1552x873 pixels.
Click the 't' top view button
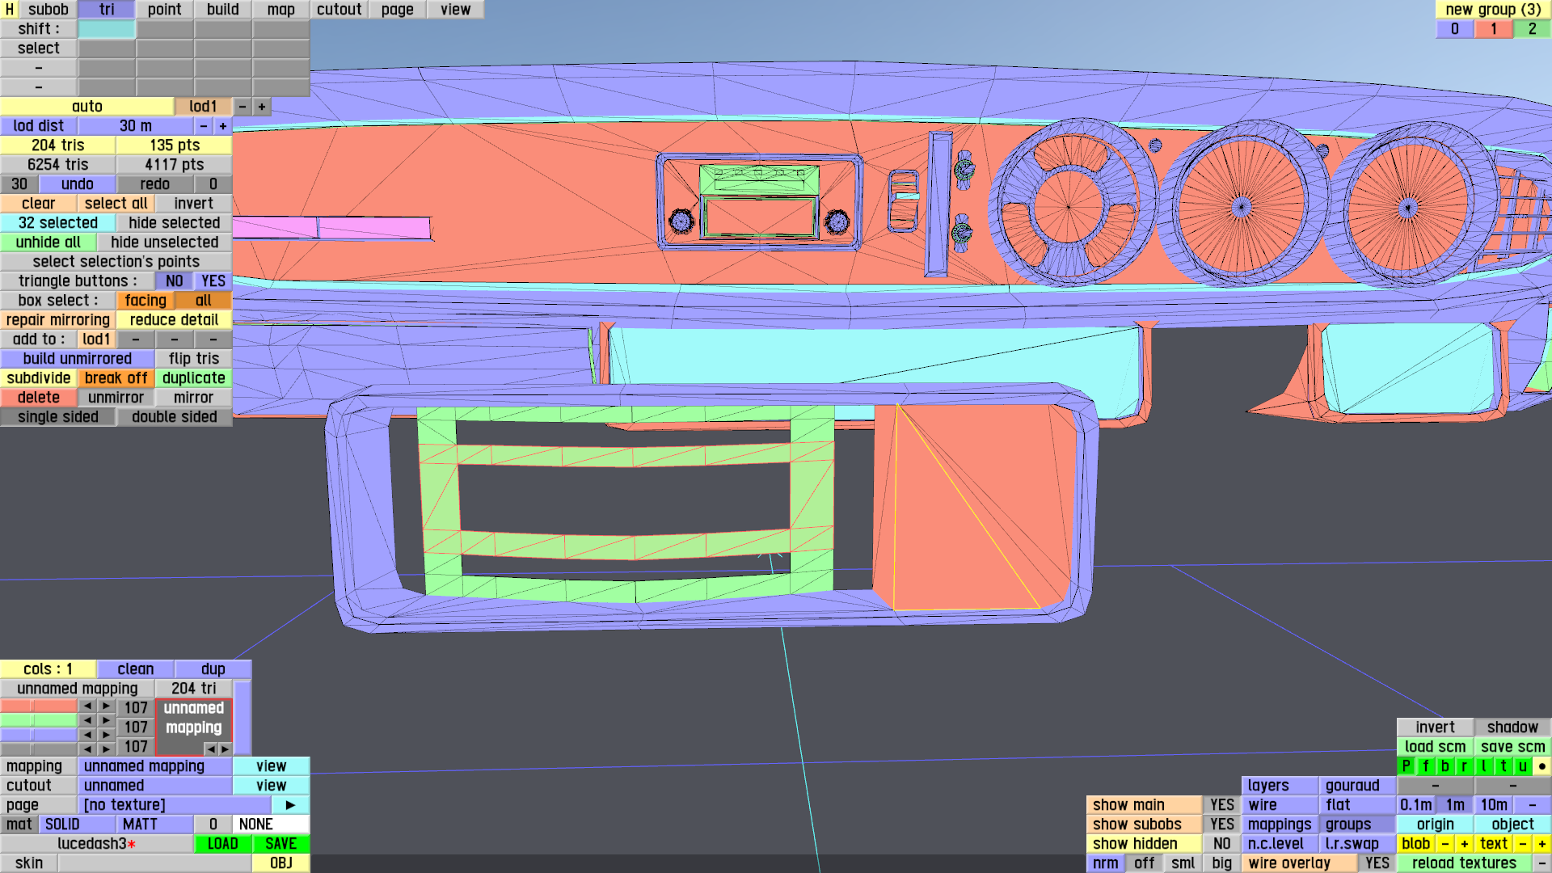pyautogui.click(x=1503, y=766)
